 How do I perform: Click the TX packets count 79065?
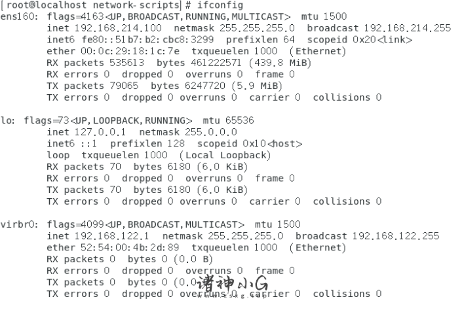click(124, 86)
